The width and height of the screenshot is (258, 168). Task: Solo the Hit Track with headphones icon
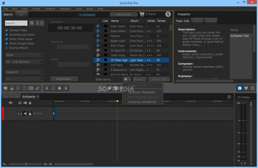pos(20,113)
